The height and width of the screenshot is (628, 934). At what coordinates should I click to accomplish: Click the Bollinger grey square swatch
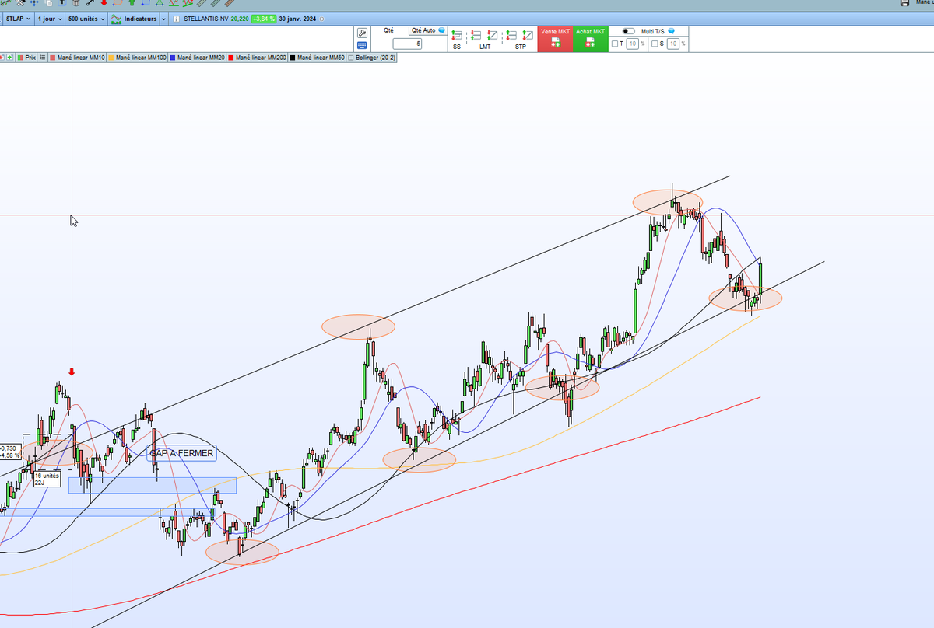tap(350, 58)
